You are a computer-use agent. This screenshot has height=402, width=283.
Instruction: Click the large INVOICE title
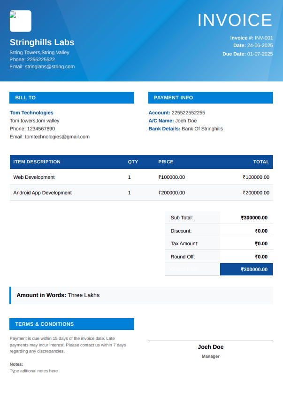point(235,20)
